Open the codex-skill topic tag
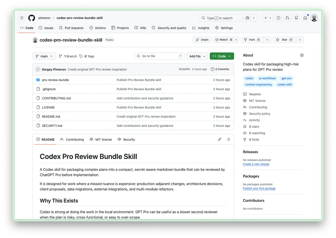This screenshot has width=336, height=238. pos(284,85)
